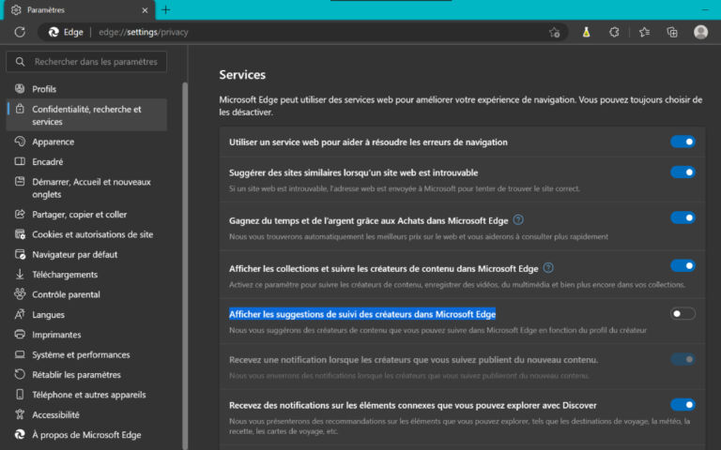
Task: Click the Services heading
Action: click(x=242, y=74)
